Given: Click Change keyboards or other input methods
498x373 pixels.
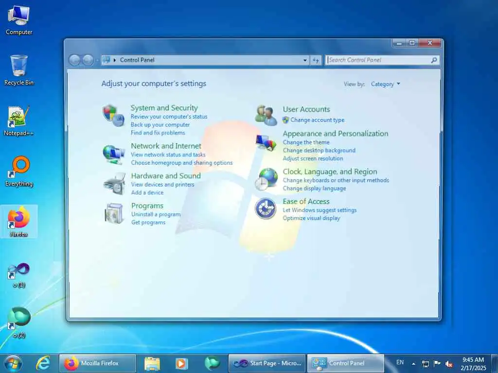Looking at the screenshot, I should [336, 180].
